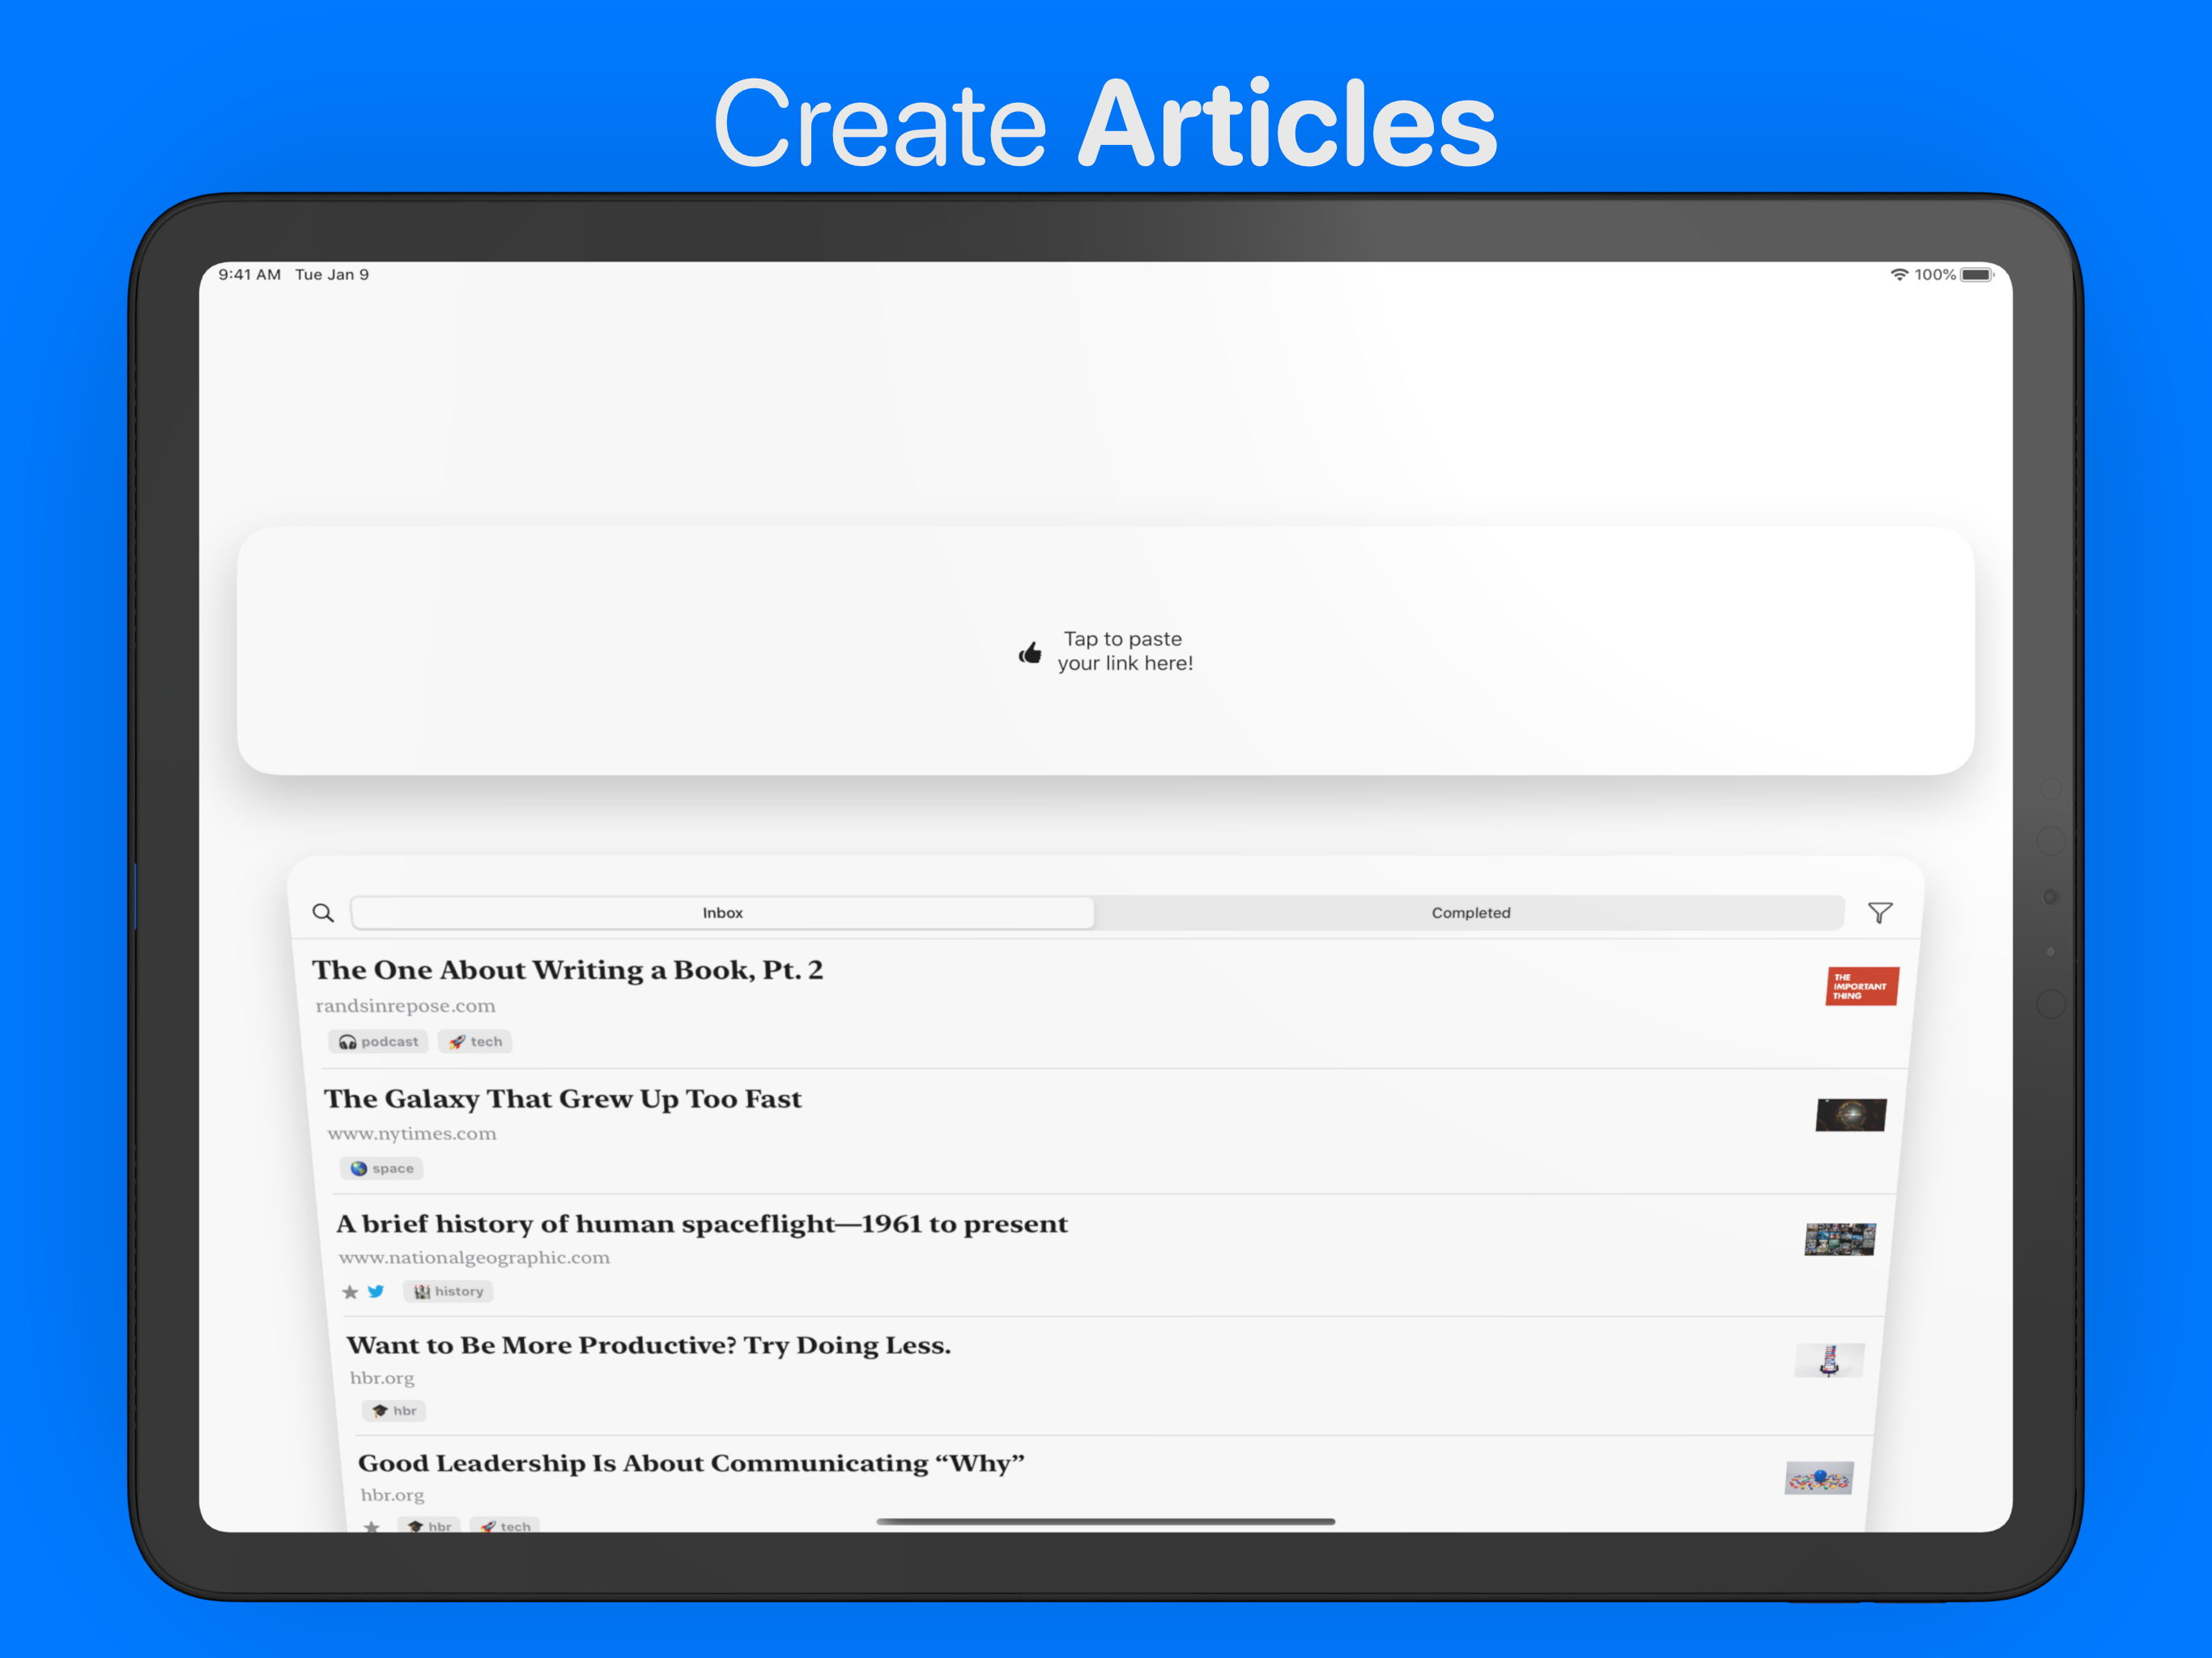Select the space tag on Galaxy article

click(x=381, y=1169)
